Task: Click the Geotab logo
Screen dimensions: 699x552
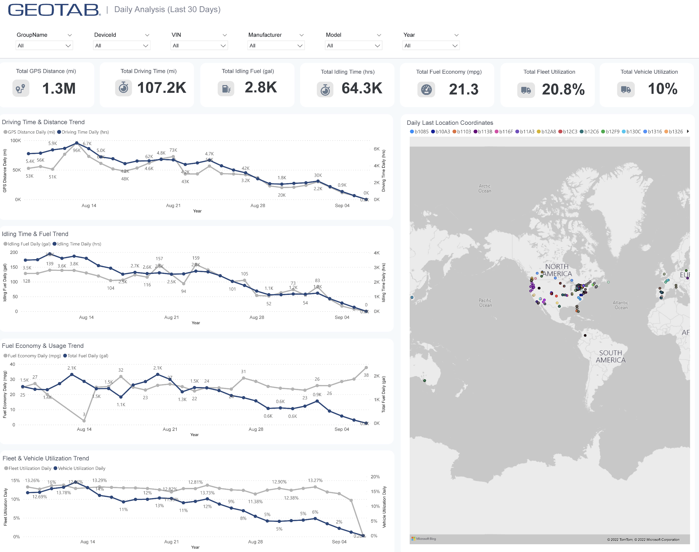Action: [x=54, y=10]
